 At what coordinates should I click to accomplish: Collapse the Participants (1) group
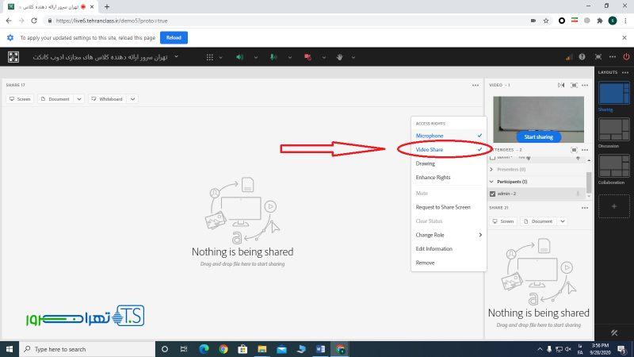pos(492,182)
